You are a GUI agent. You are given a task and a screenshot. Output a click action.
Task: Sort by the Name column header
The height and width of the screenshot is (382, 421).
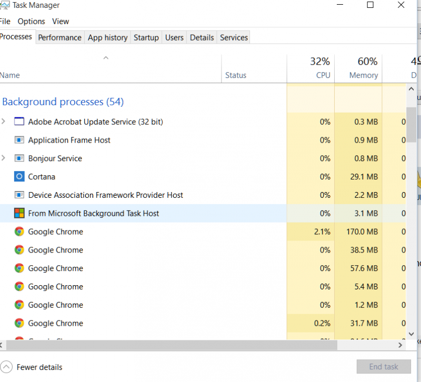pyautogui.click(x=111, y=68)
